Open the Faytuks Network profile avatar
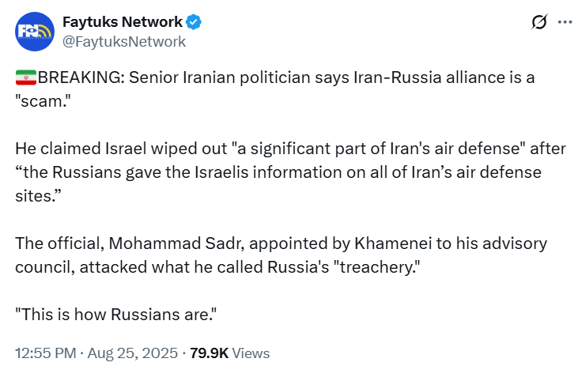Screen dimensions: 578x366 click(35, 32)
